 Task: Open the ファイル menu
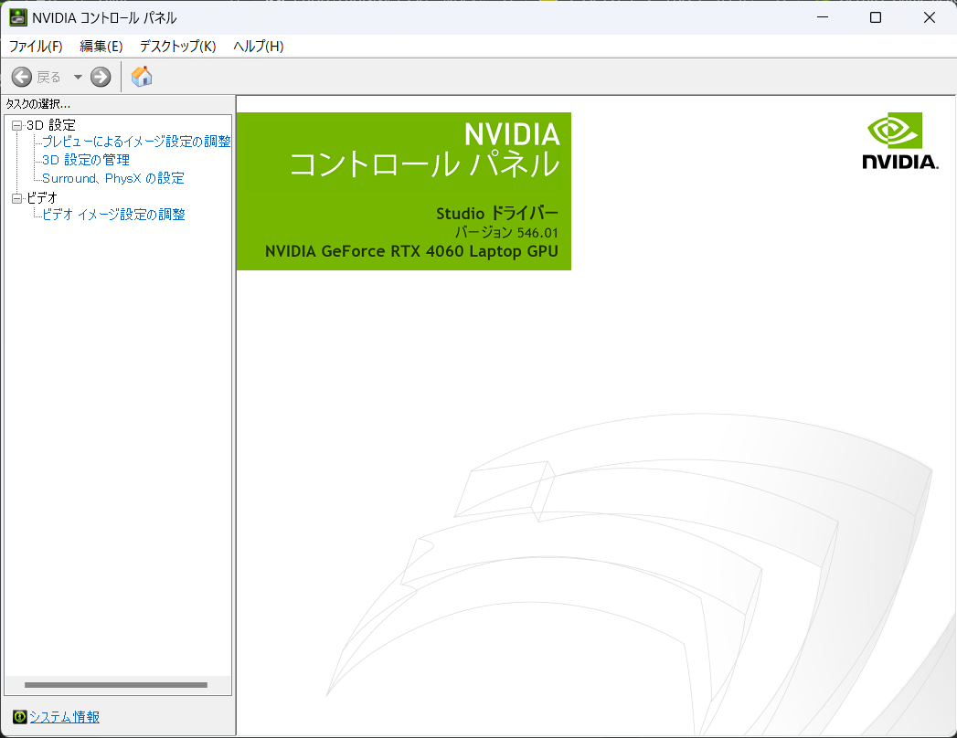point(34,47)
